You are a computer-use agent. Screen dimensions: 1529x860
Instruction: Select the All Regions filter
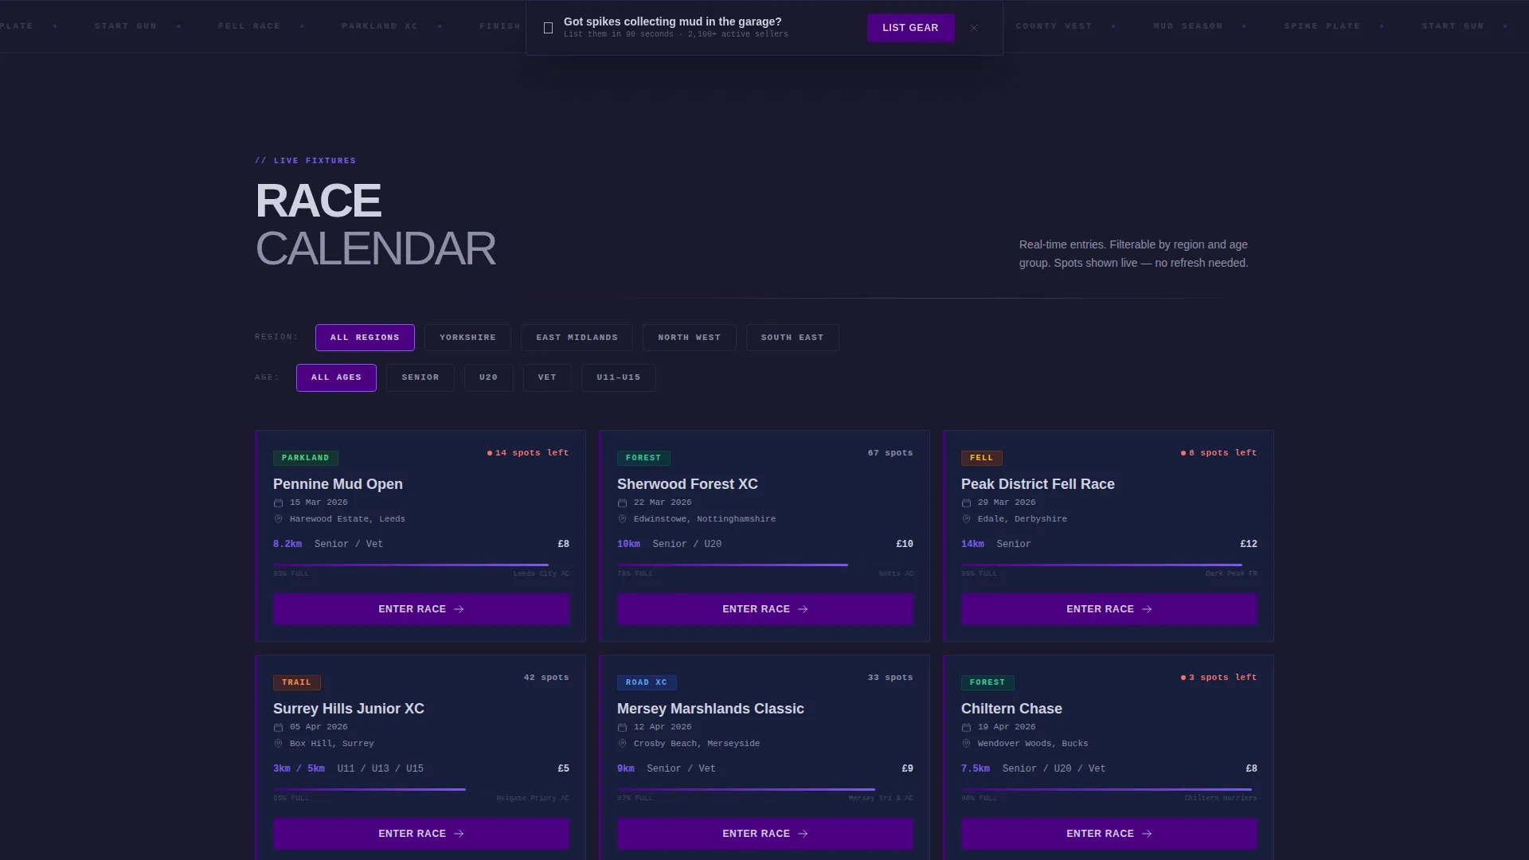[365, 338]
